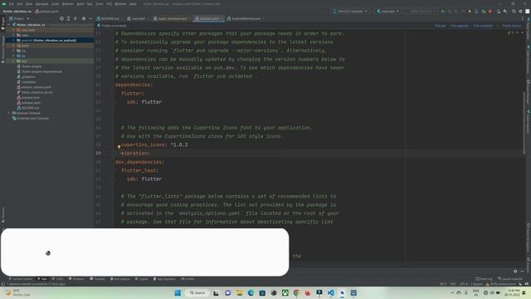
Task: Expand the android folder in tree
Action: click(x=13, y=41)
